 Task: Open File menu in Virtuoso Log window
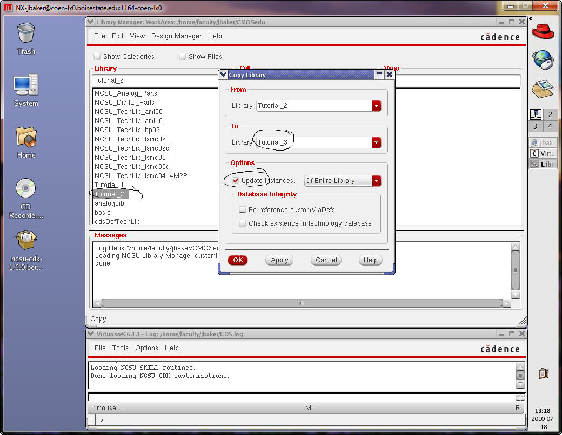pos(100,348)
